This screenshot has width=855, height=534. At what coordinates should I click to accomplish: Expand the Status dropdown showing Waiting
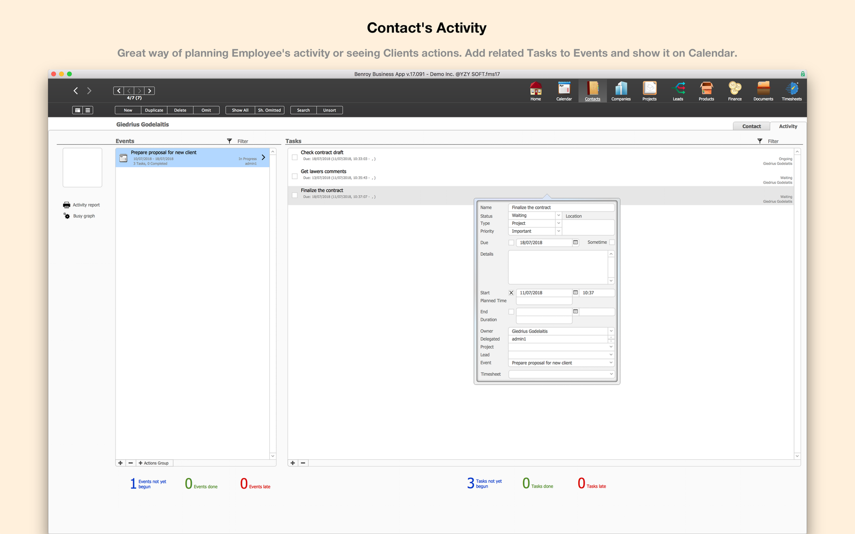click(x=558, y=216)
